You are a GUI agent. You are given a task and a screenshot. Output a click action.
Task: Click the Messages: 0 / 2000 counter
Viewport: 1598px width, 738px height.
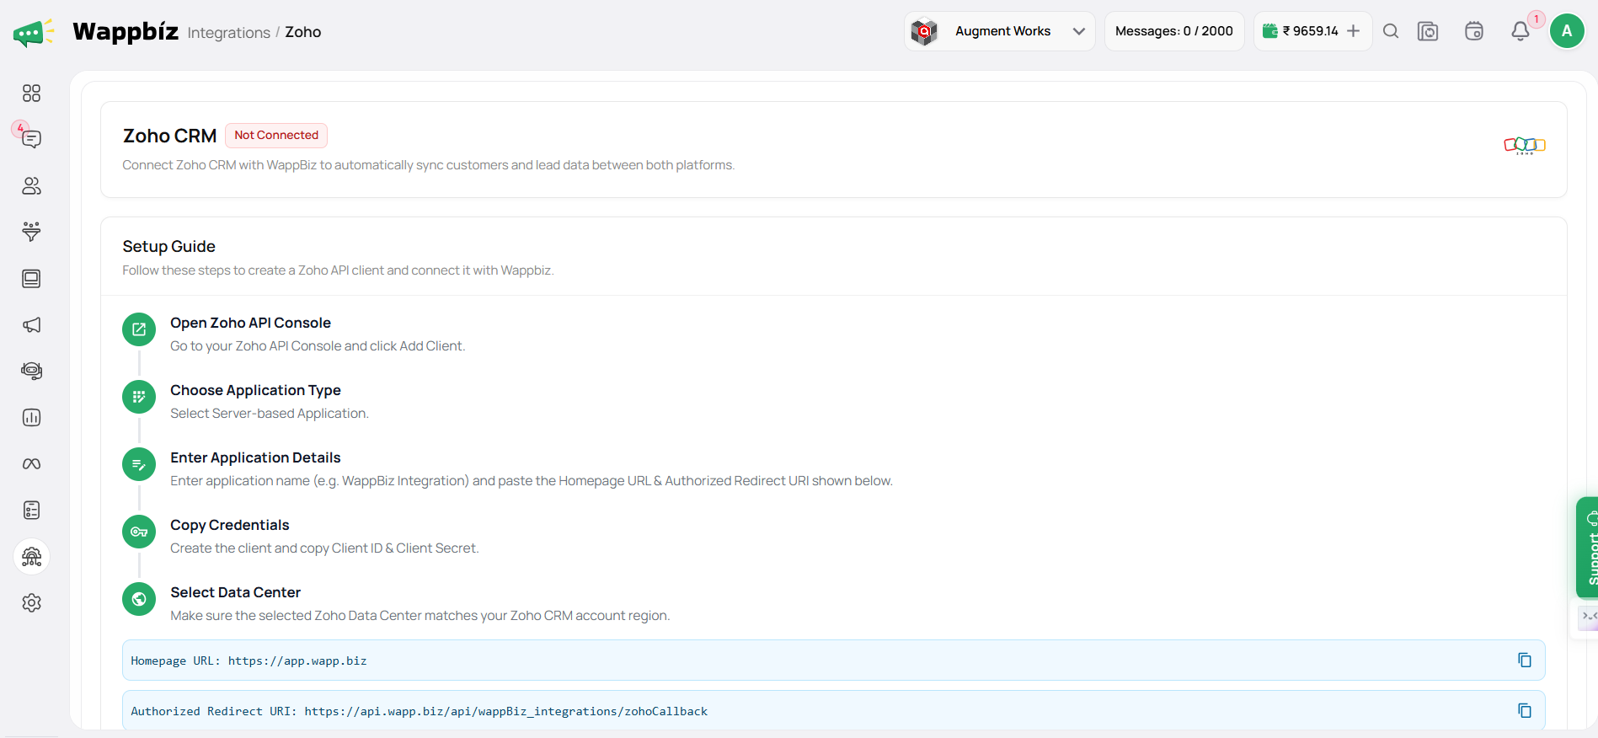[1174, 31]
